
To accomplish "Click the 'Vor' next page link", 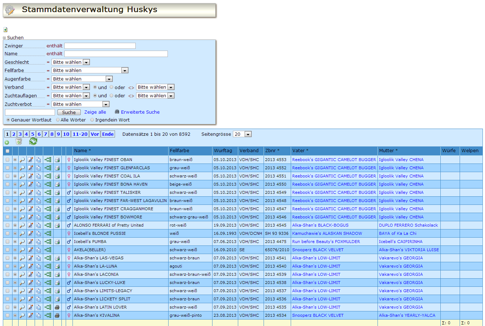I will (95, 134).
